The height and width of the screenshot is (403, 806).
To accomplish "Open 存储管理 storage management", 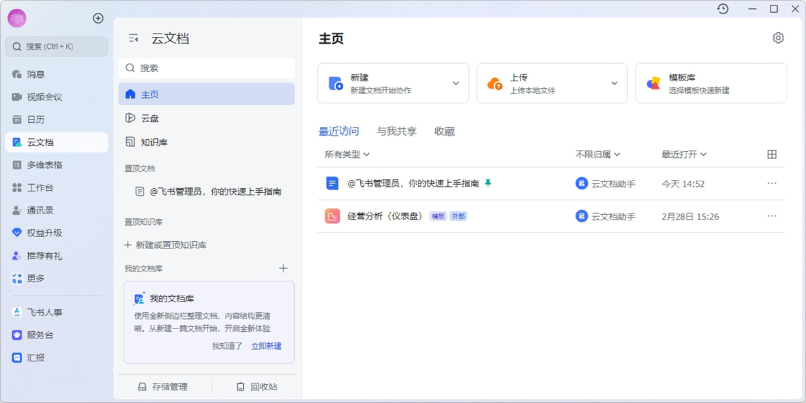I will pos(163,387).
